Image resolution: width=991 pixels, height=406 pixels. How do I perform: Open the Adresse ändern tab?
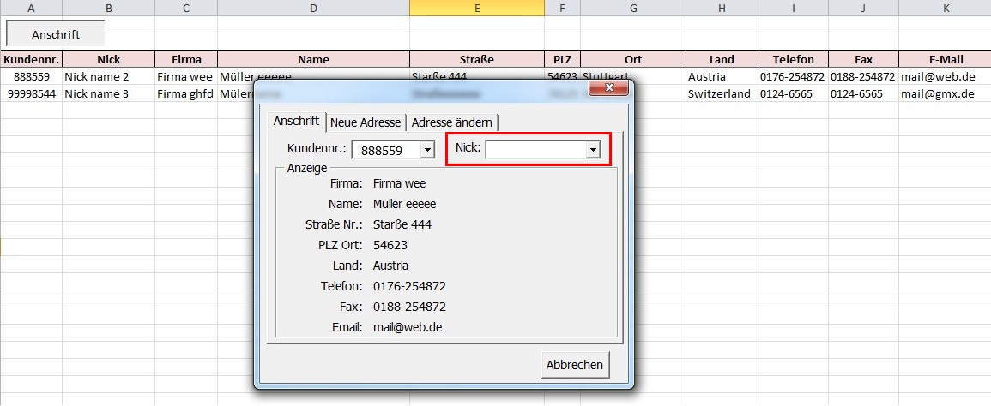click(451, 122)
